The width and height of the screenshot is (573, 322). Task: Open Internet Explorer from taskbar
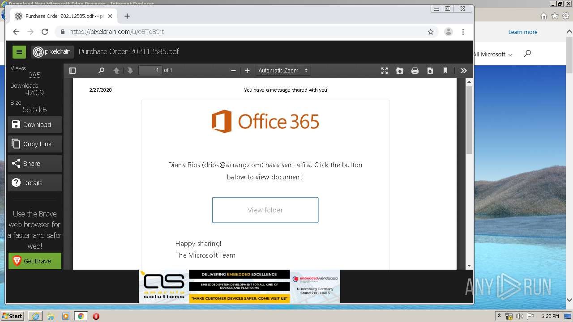35,316
